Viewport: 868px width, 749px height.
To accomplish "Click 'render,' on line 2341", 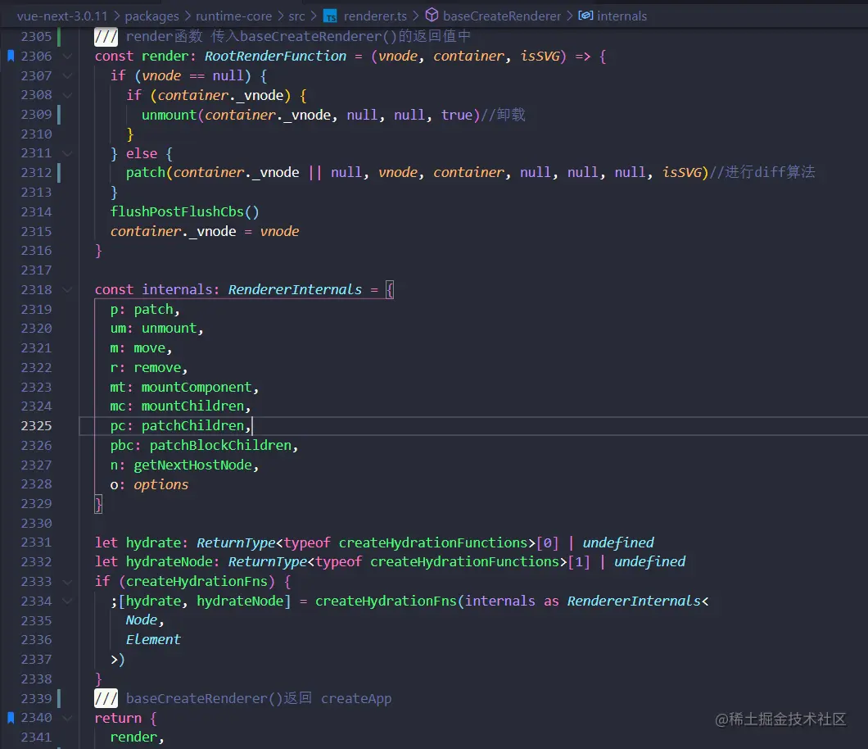I will [137, 738].
